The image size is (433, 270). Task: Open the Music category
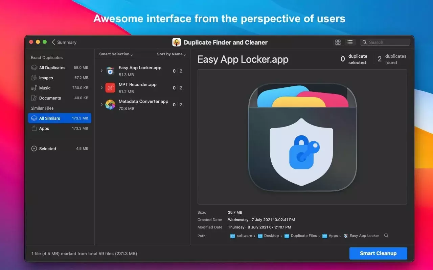point(45,88)
